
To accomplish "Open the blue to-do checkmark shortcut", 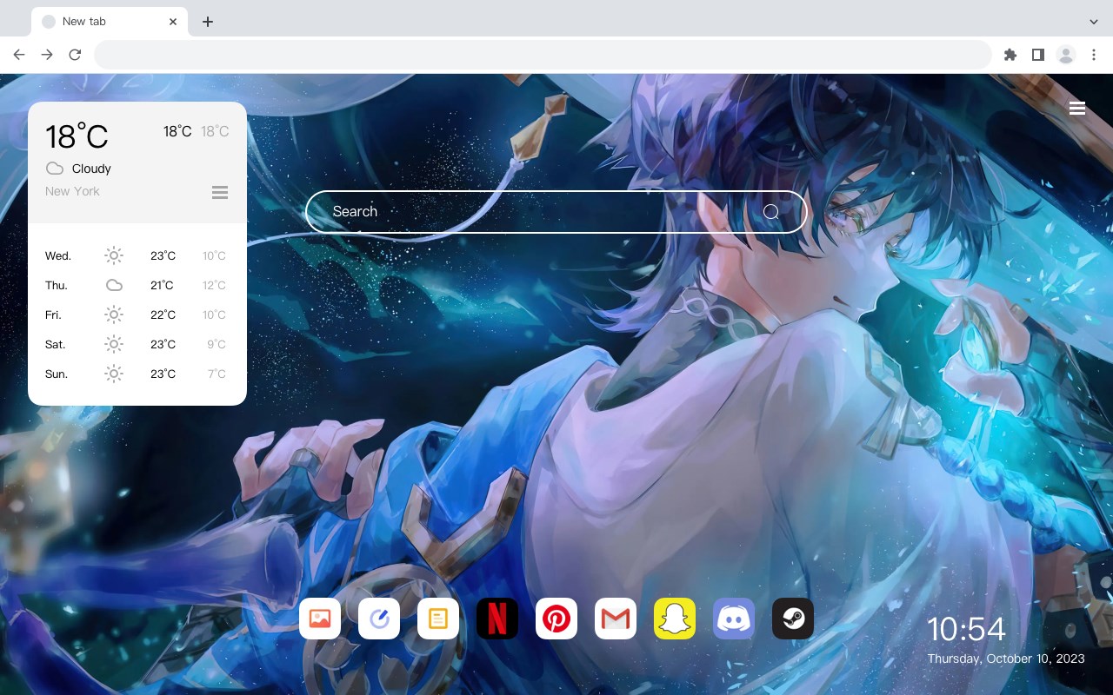I will click(379, 619).
